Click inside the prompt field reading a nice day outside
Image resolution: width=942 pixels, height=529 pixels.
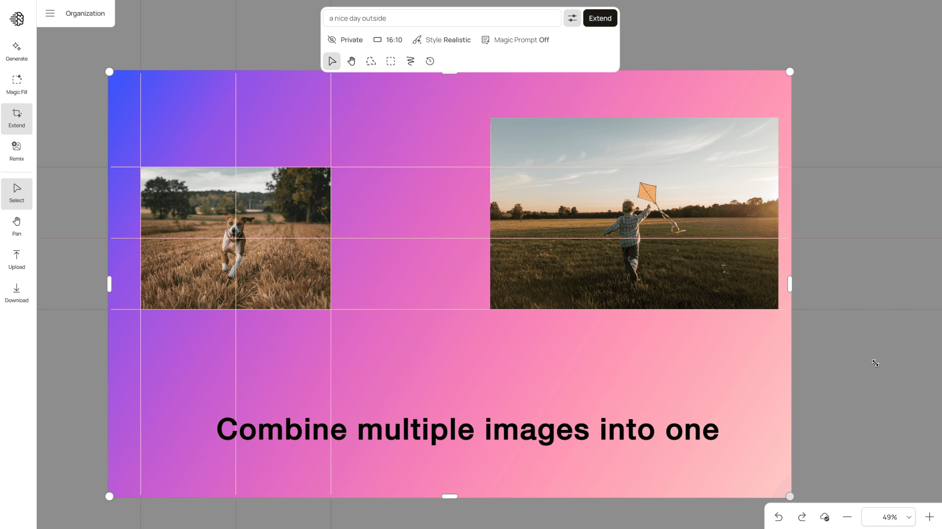click(x=442, y=18)
